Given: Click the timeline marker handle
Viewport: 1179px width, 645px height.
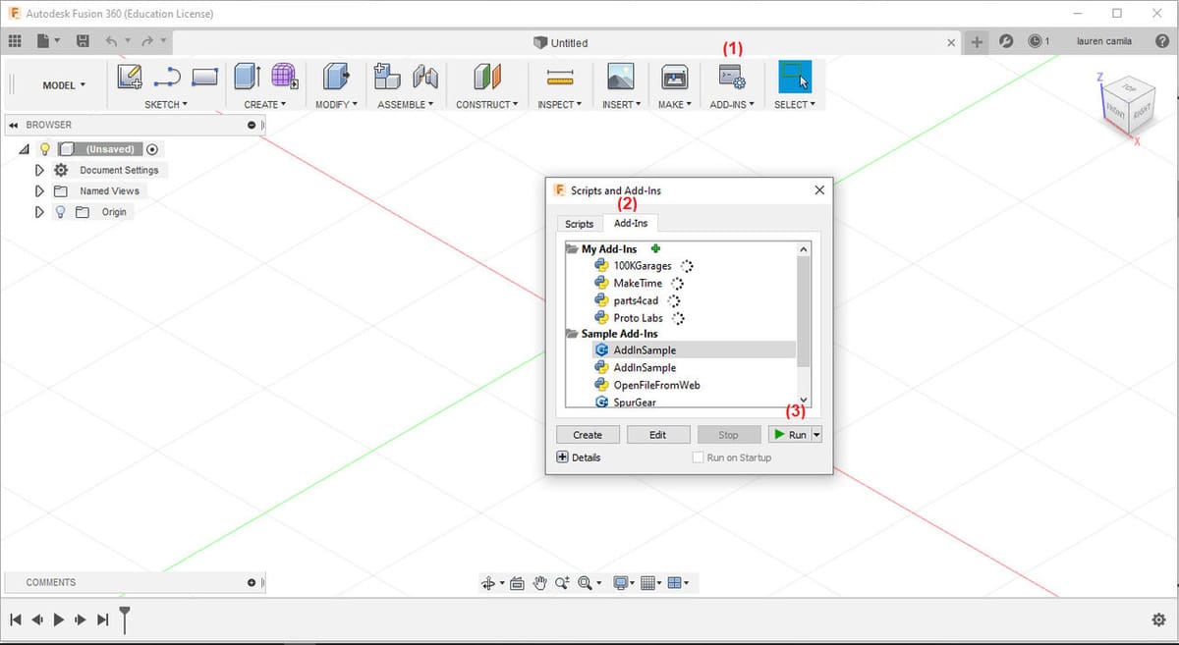Looking at the screenshot, I should [125, 618].
